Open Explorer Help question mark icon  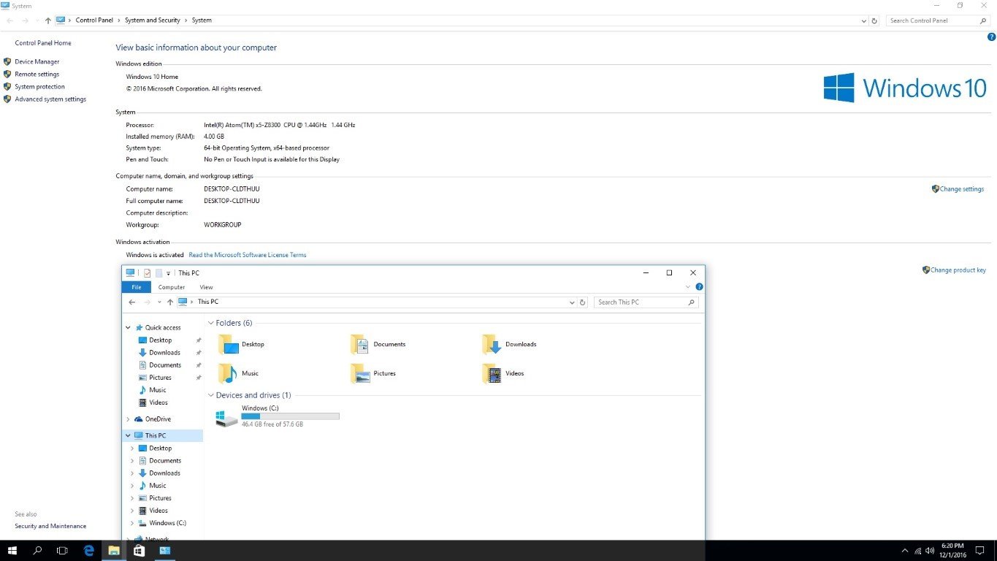click(x=699, y=287)
